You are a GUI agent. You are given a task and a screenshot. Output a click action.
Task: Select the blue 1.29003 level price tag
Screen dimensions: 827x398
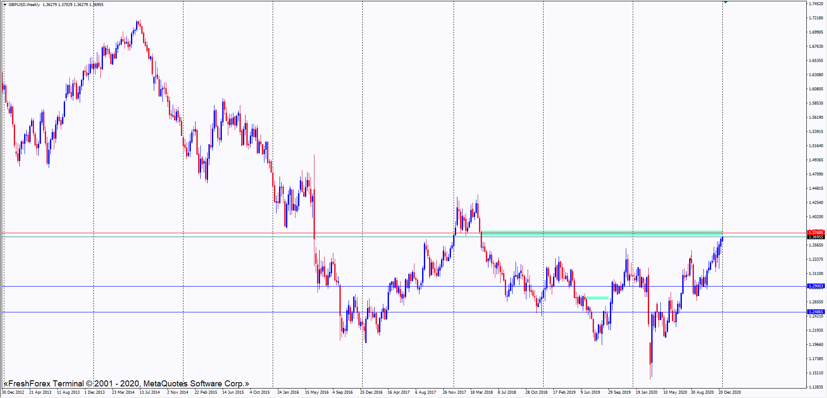[x=815, y=286]
